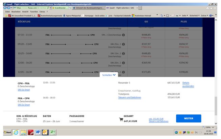This screenshot has height=139, width=221.
Task: Open the file explorer folder taskbar icon
Action: [23, 132]
